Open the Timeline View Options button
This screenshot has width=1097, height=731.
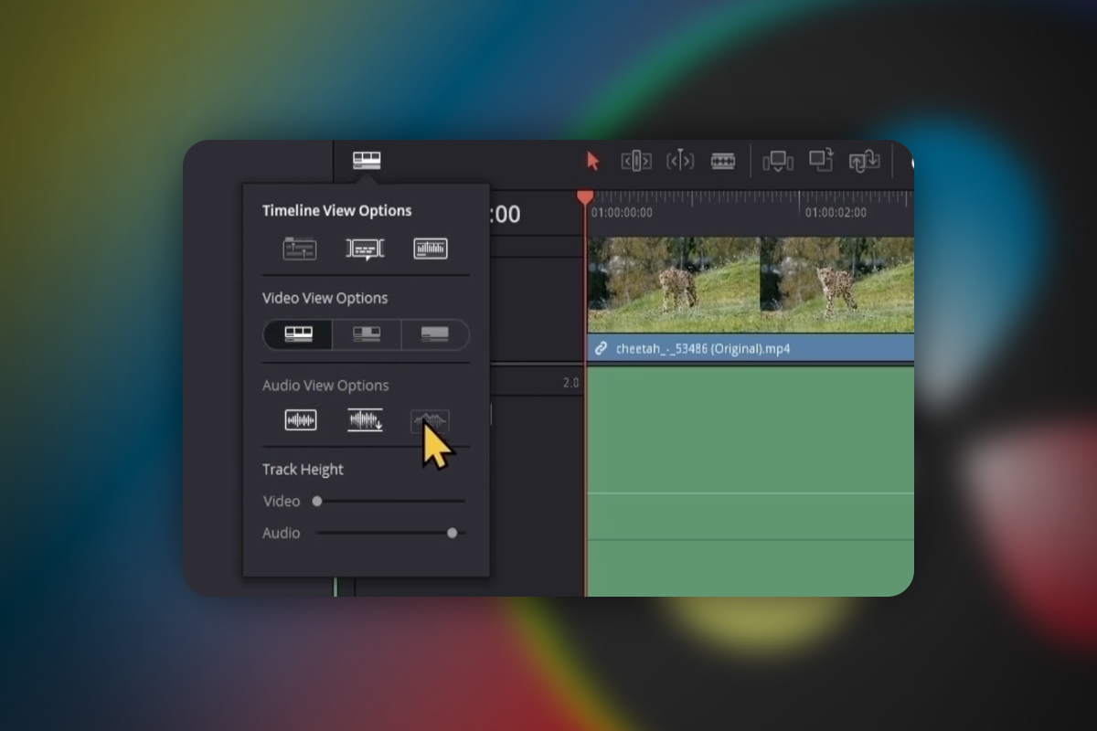(367, 161)
